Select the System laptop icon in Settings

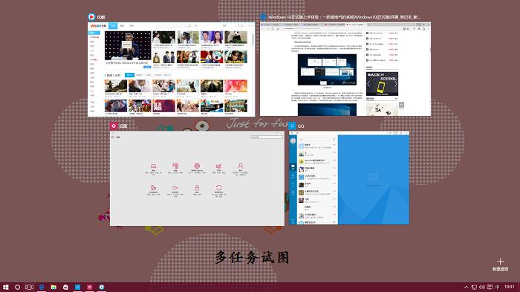tap(153, 166)
